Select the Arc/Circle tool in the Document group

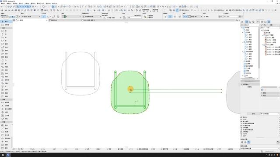click(x=6, y=132)
